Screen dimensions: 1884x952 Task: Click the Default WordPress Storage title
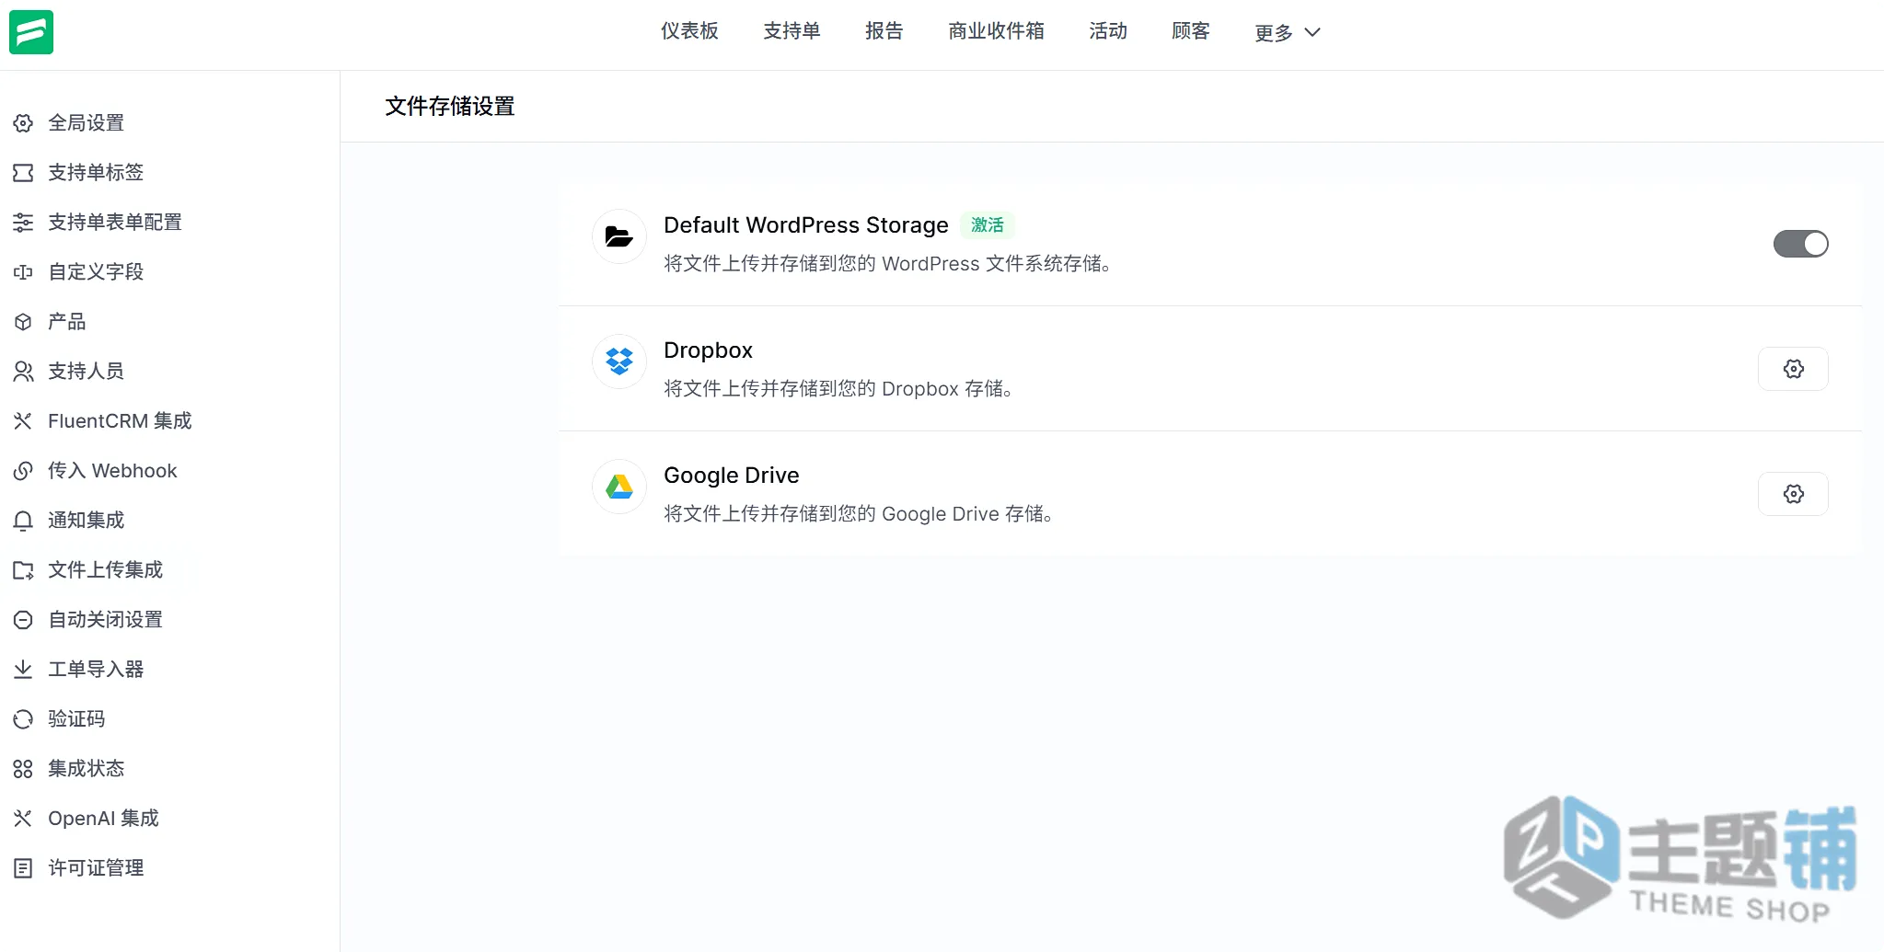point(805,225)
